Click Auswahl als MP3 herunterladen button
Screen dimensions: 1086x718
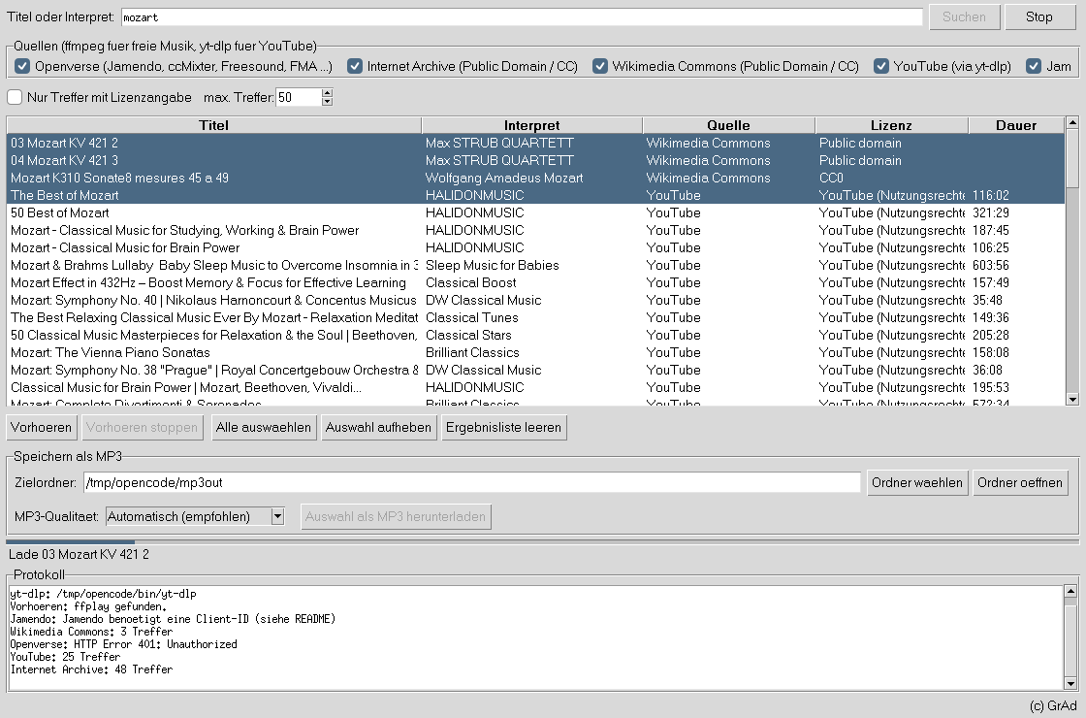click(x=396, y=516)
